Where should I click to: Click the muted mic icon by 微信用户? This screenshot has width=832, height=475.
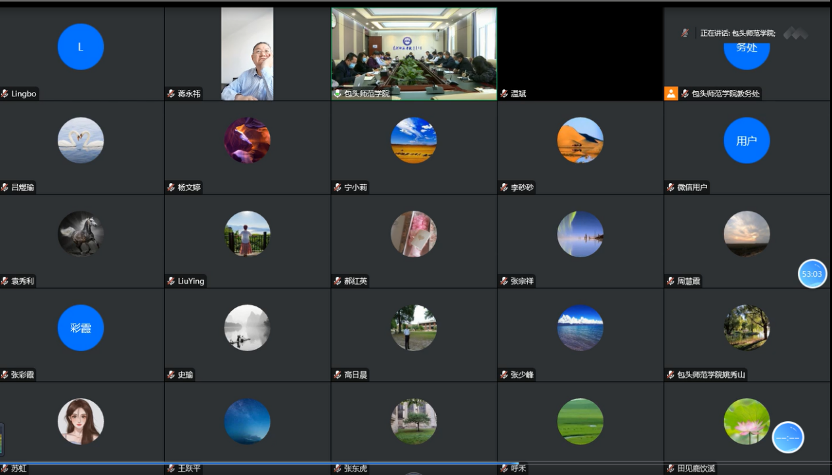pyautogui.click(x=670, y=188)
